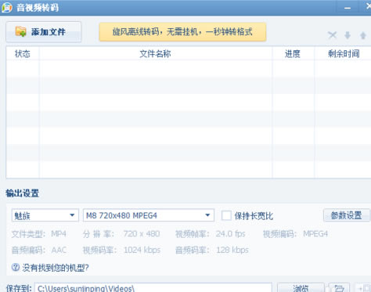This screenshot has height=292, width=371.
Task: Click the yellow 旋风离线转码 banner
Action: (182, 32)
